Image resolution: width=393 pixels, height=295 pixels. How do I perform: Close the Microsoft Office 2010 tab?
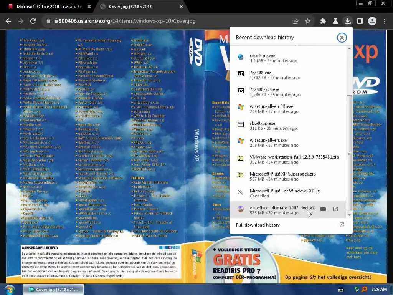click(x=89, y=7)
